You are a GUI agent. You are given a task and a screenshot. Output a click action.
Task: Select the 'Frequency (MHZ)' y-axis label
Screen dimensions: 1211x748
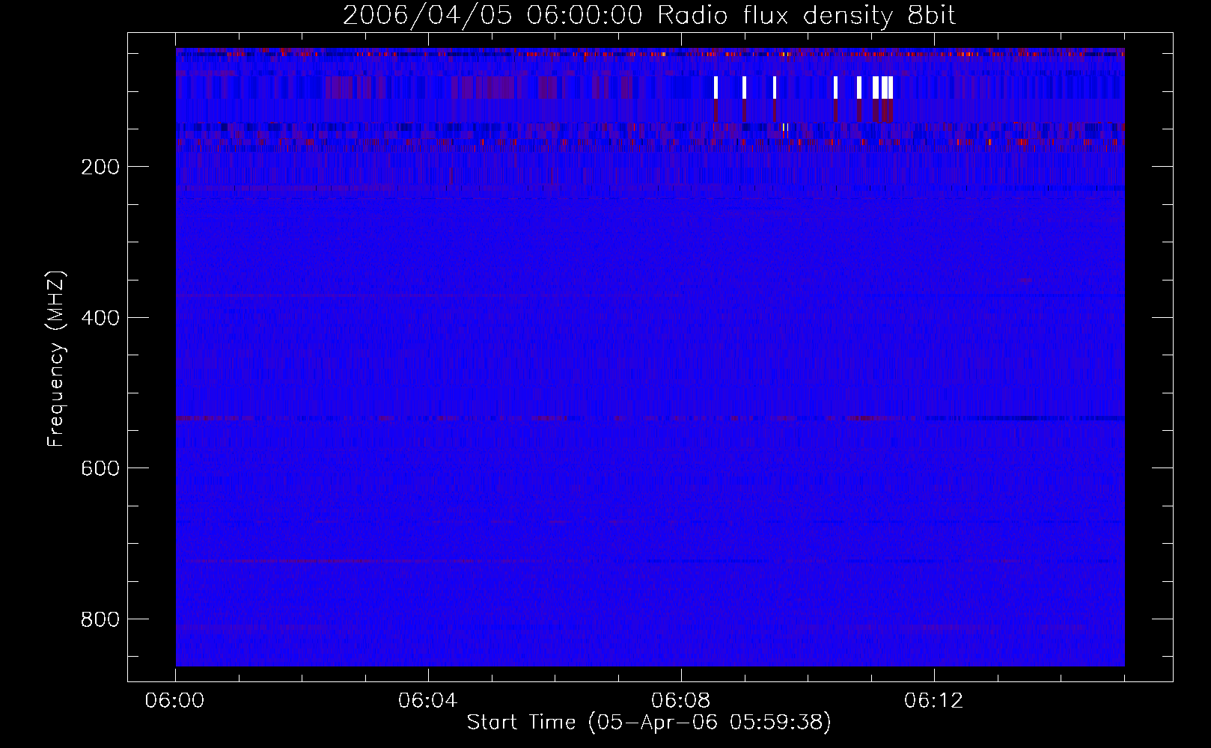click(x=56, y=359)
